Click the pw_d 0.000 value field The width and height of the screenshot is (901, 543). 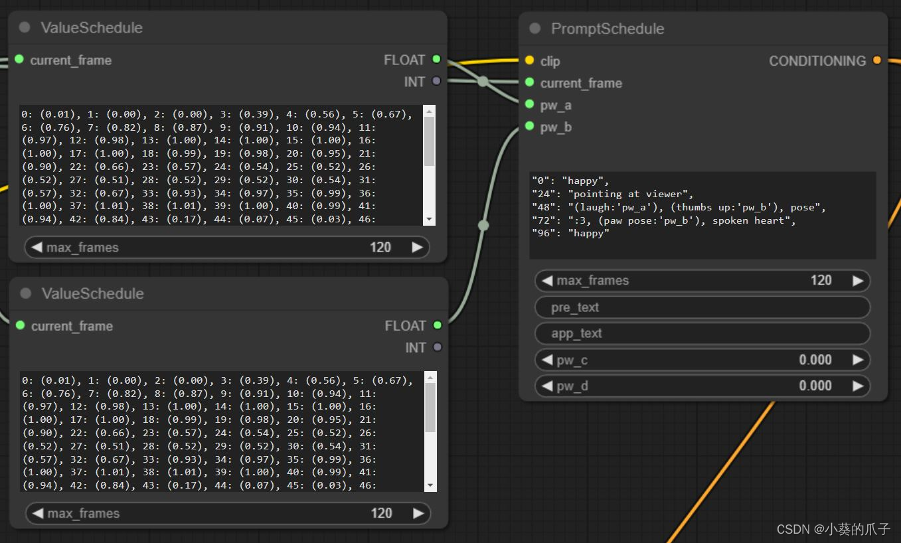(702, 386)
